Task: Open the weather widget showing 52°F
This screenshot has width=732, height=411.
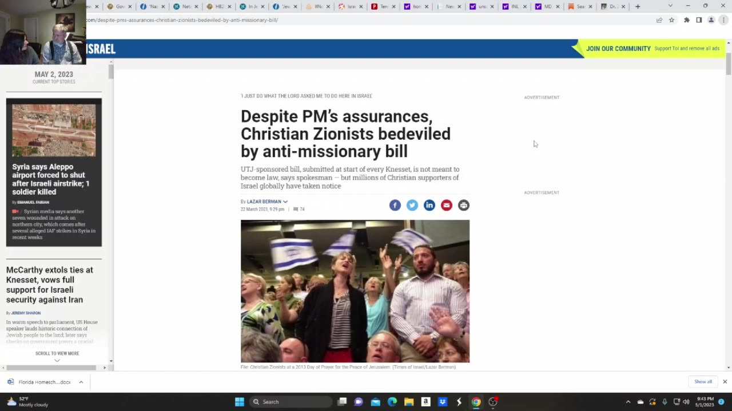Action: (x=27, y=402)
